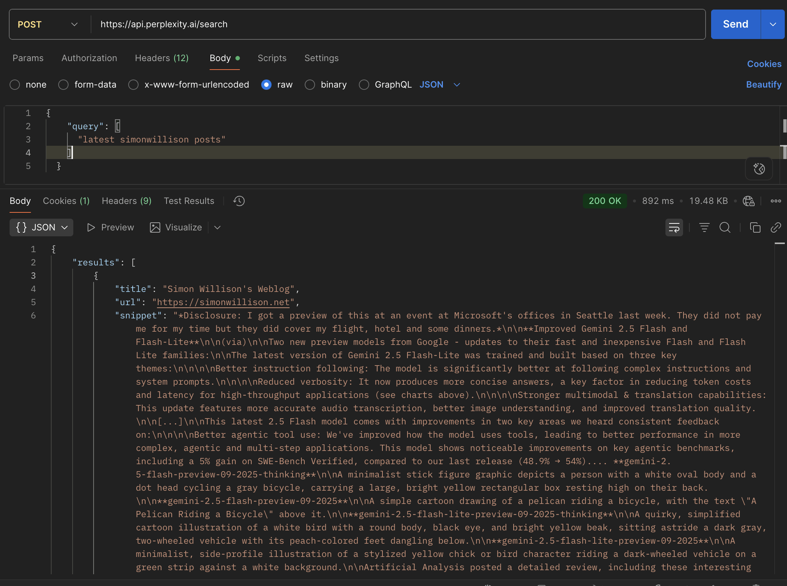Screen dimensions: 787x586
Task: Click the 19.48 KB response size
Action: (x=709, y=201)
